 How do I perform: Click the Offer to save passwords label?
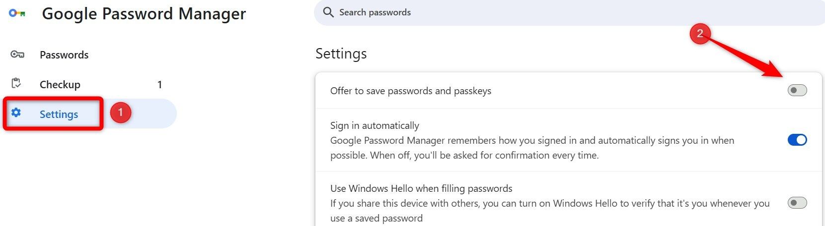point(410,91)
